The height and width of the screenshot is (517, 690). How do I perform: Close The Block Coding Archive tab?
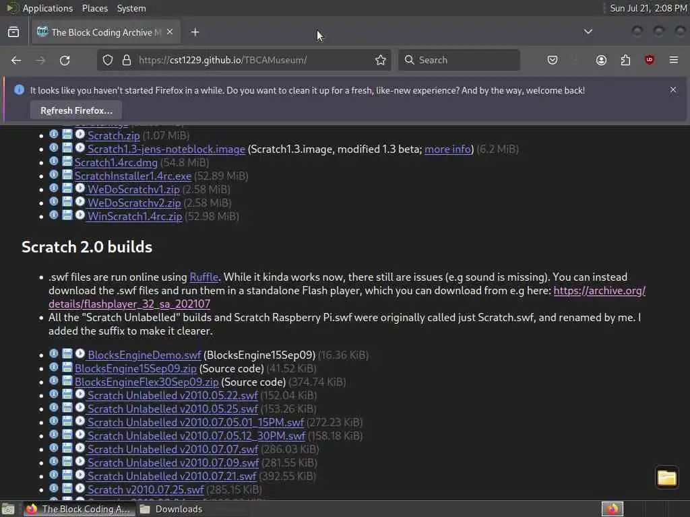170,32
